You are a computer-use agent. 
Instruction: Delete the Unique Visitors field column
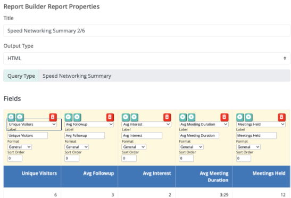53,117
